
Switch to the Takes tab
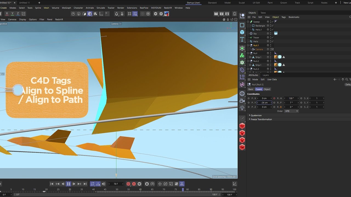point(263,13)
